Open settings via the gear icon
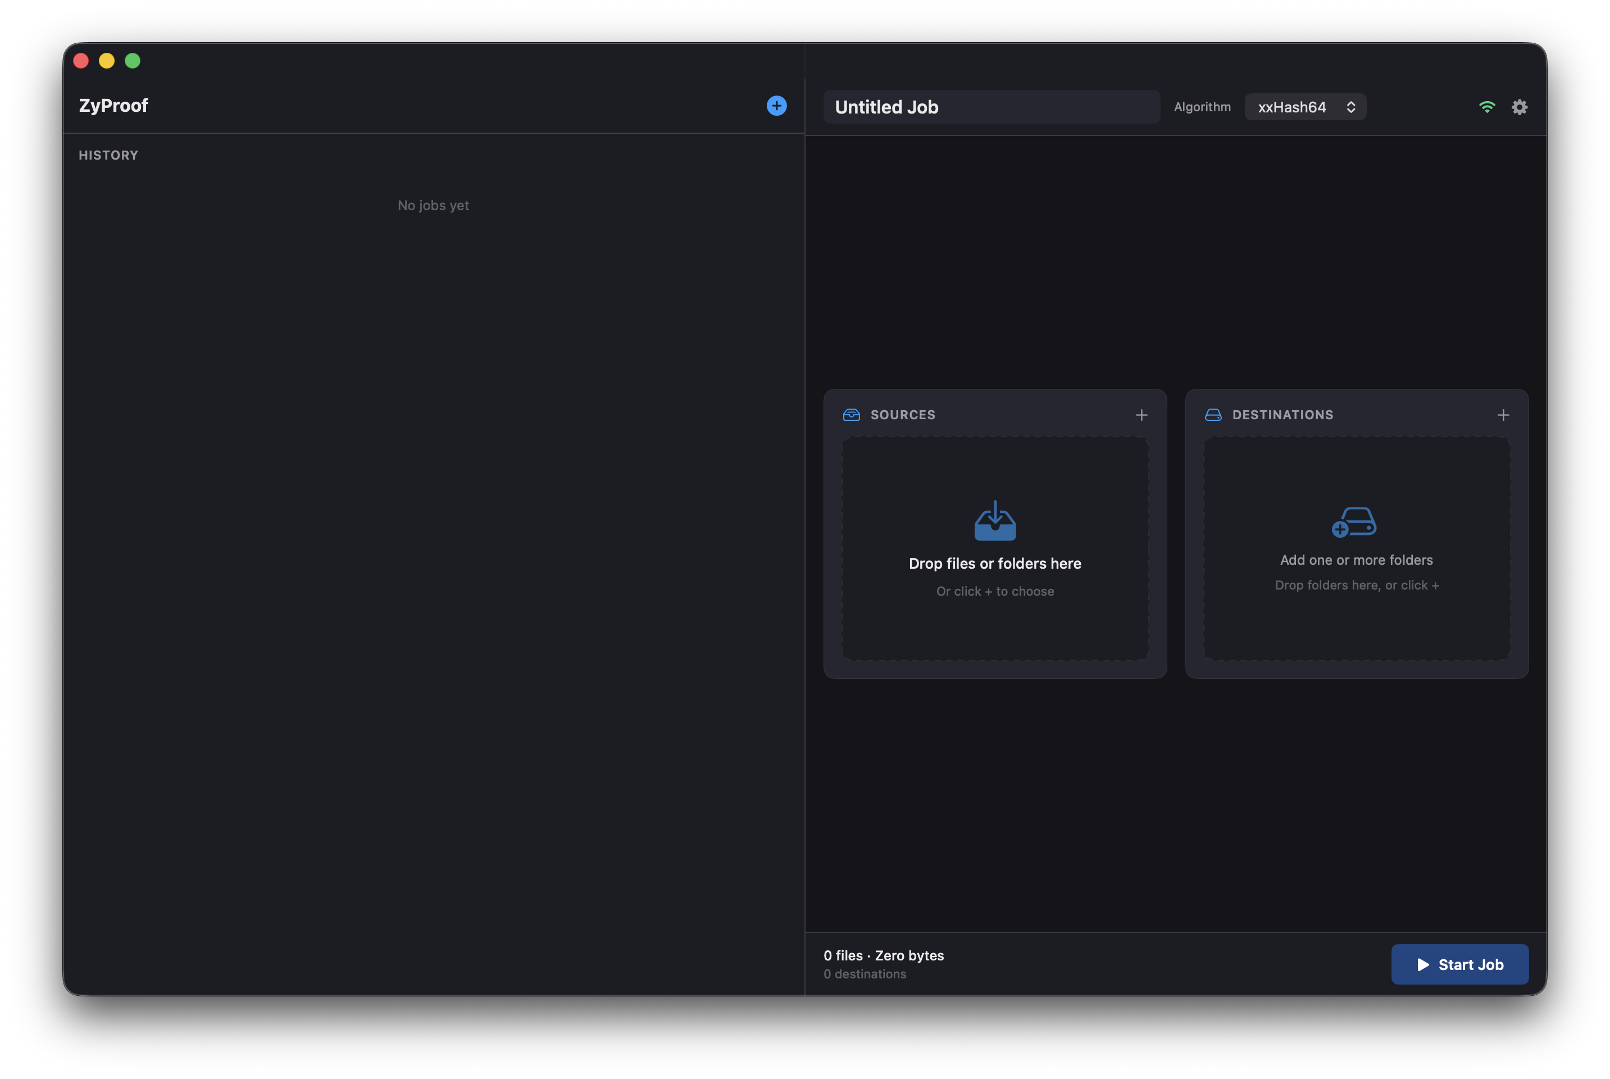Image resolution: width=1610 pixels, height=1079 pixels. click(x=1519, y=107)
